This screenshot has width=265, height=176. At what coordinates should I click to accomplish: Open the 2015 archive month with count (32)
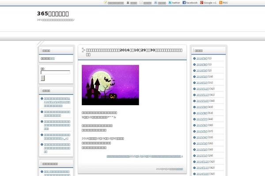pos(203,89)
